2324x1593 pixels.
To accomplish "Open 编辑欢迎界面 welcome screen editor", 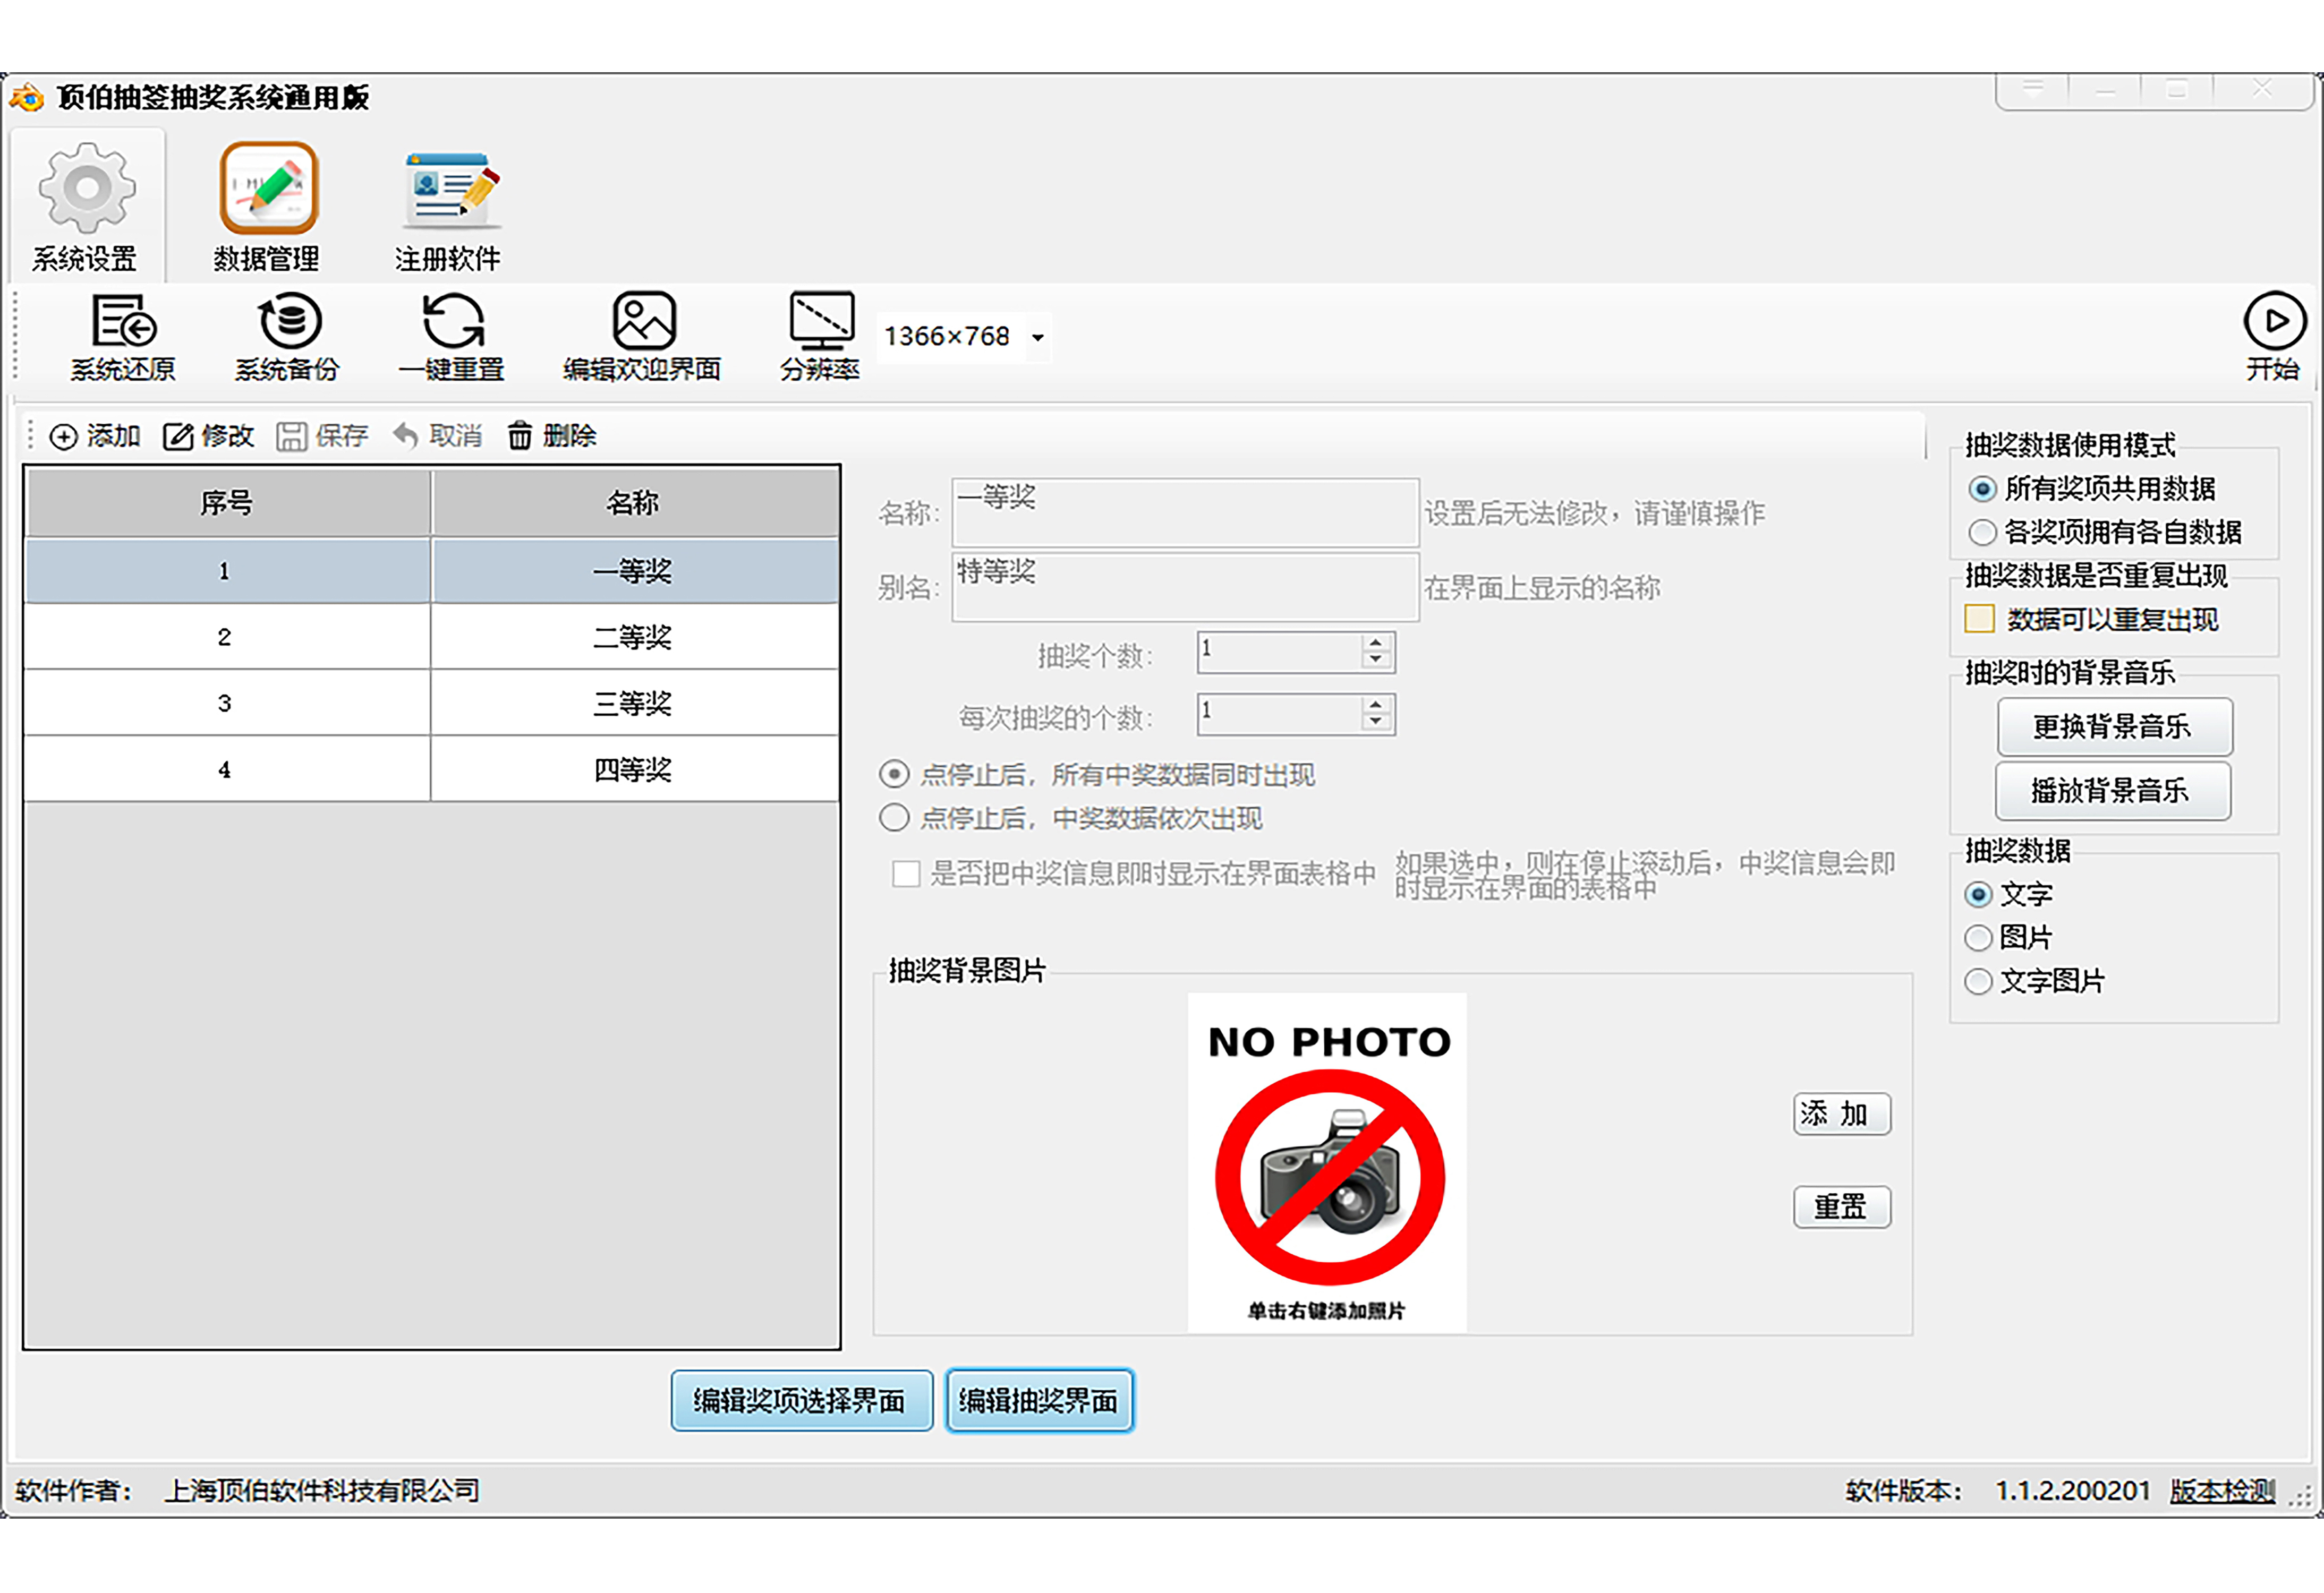I will (x=643, y=322).
